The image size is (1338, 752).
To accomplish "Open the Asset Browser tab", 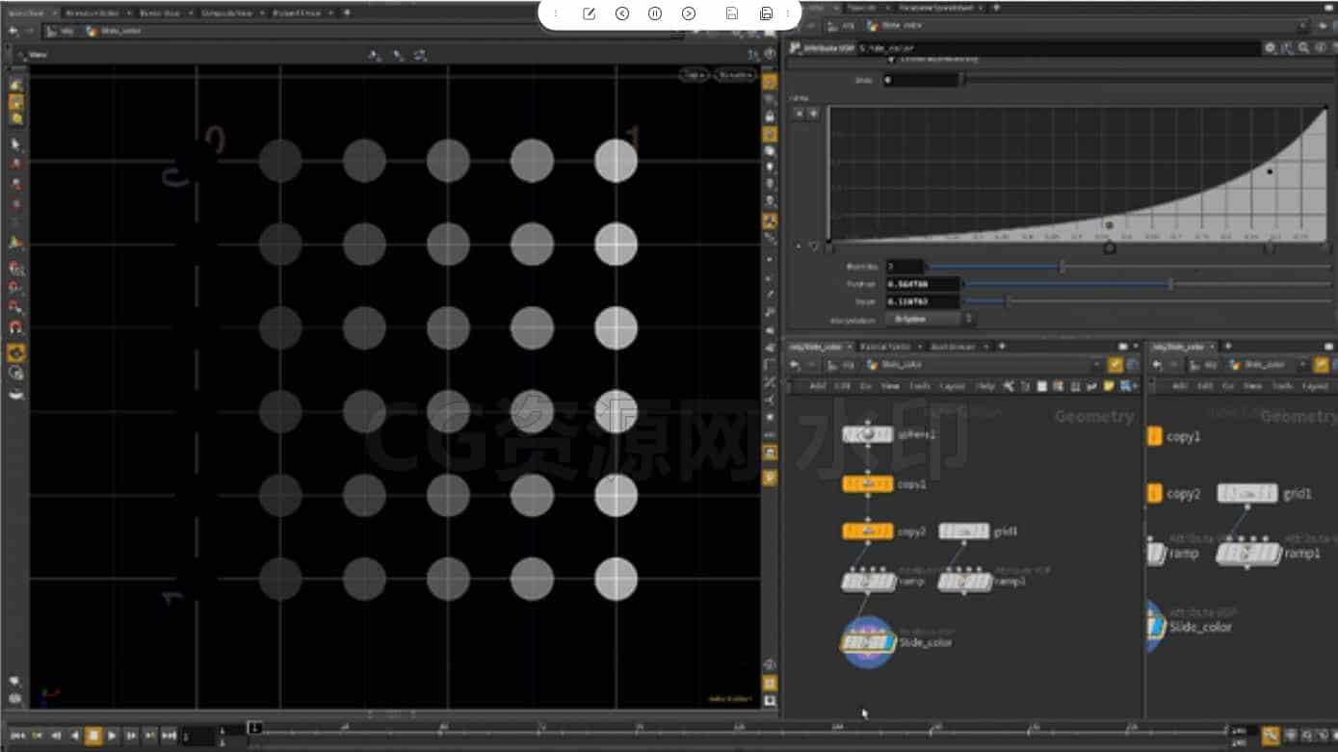I will [x=953, y=347].
